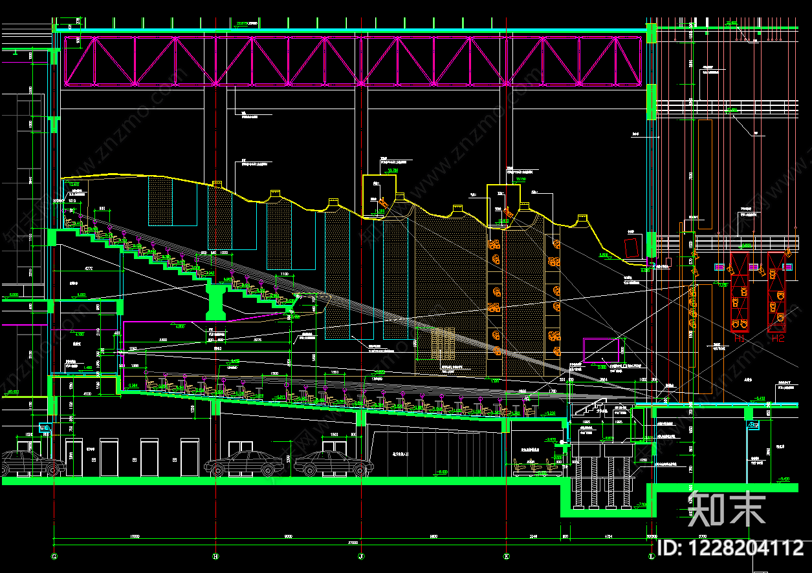Select grid axis bubble L
Screen dimensions: 812x573
(x=651, y=556)
